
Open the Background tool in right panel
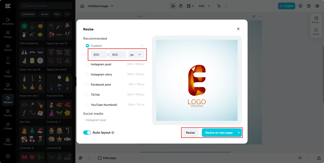click(x=316, y=20)
